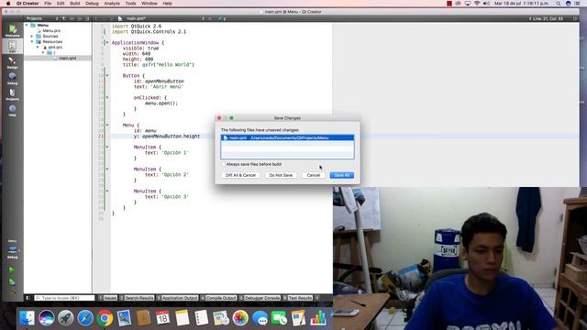Image resolution: width=587 pixels, height=330 pixels.
Task: Click Do Not Save button
Action: pyautogui.click(x=281, y=175)
